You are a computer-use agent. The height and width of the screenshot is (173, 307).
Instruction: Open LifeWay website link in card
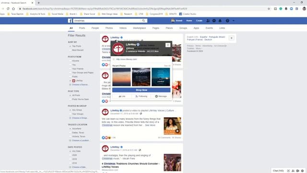point(127,59)
